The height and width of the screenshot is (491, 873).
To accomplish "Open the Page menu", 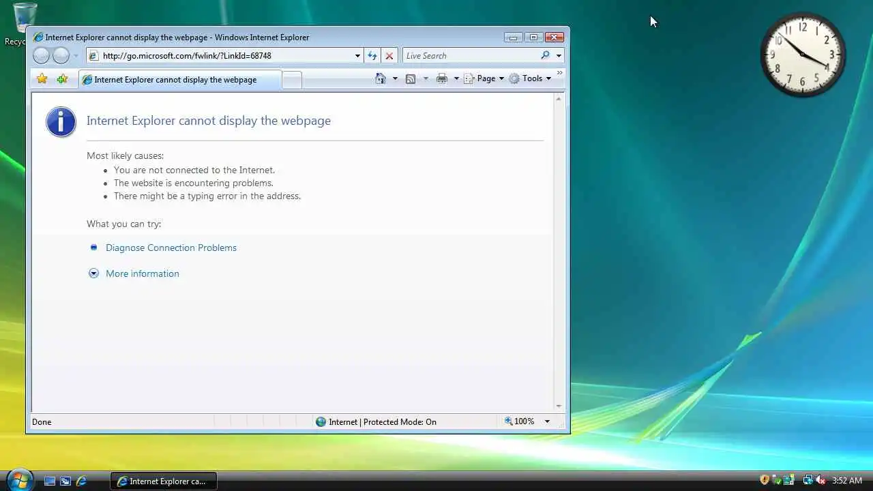I will [484, 78].
